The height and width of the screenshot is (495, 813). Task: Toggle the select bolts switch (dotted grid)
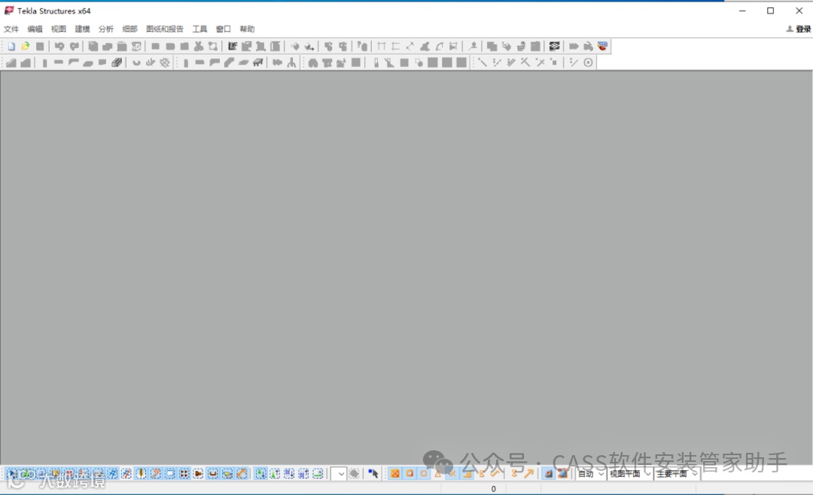point(184,474)
